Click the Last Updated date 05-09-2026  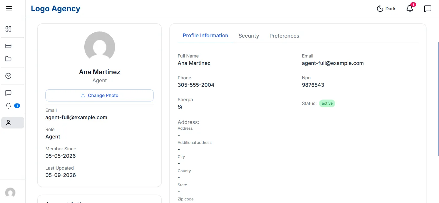coord(60,175)
